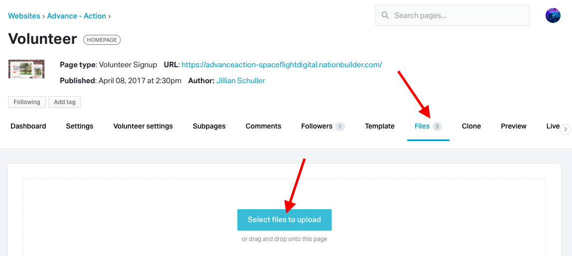Screen dimensions: 572x256
Task: Click the Add tag button
Action: click(x=64, y=102)
